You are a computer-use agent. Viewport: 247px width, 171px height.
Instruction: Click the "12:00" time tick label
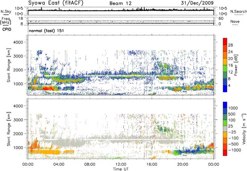coord(121,165)
